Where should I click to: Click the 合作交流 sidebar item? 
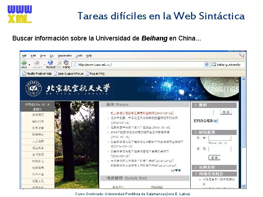pos(38,154)
